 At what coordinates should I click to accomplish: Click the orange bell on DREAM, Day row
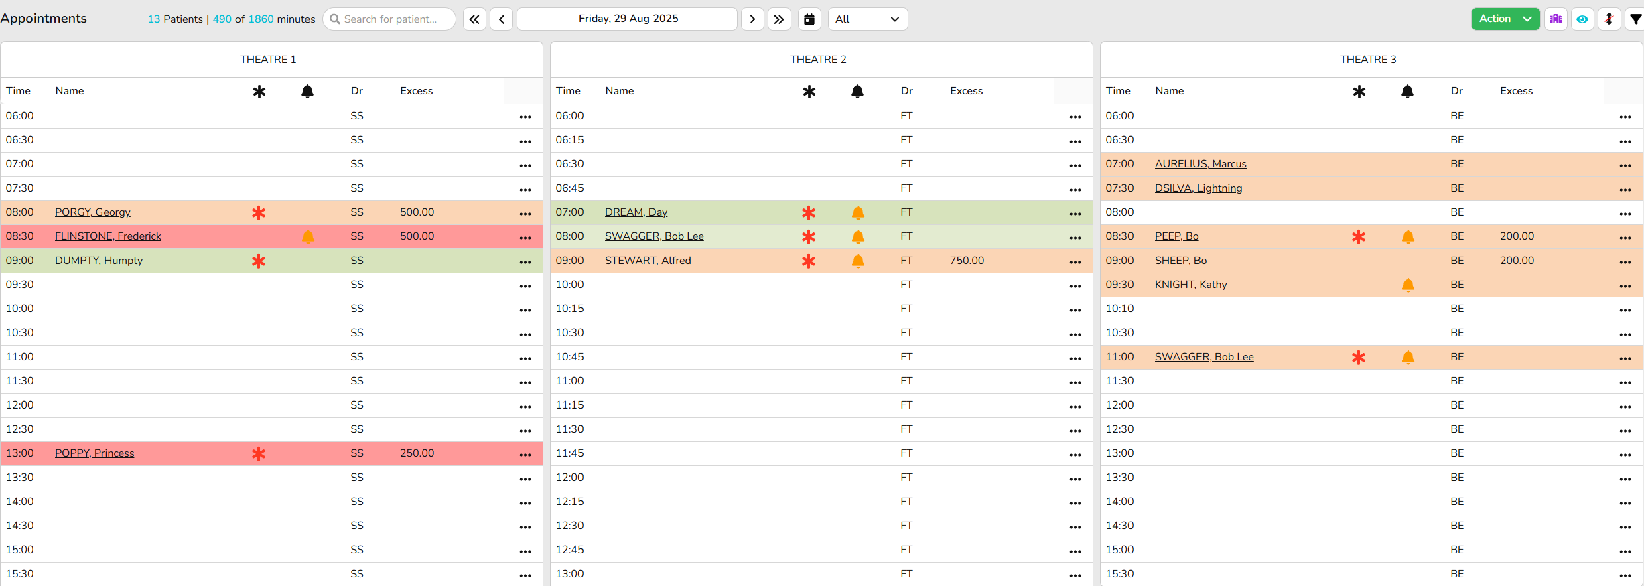(x=858, y=213)
